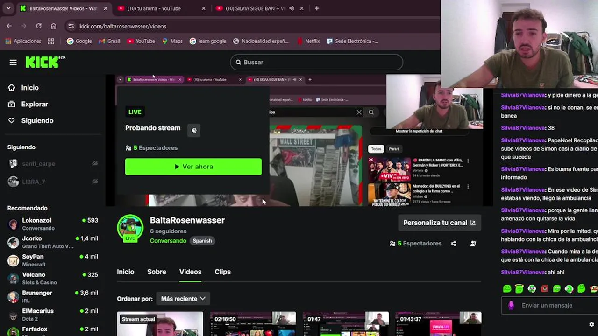This screenshot has width=598, height=336.
Task: Click the '6 seguidores' text
Action: 168,231
